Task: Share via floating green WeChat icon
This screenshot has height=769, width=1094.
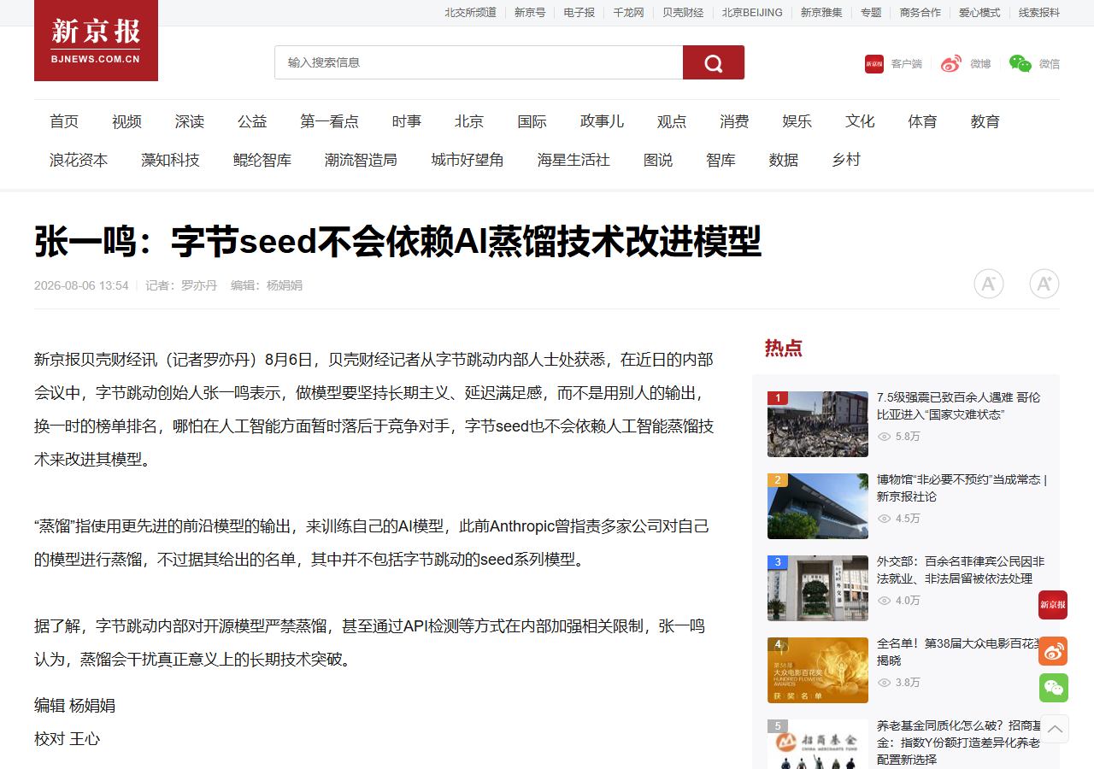Action: (1053, 688)
